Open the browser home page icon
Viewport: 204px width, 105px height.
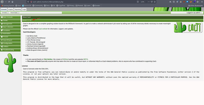[x=13, y=2]
